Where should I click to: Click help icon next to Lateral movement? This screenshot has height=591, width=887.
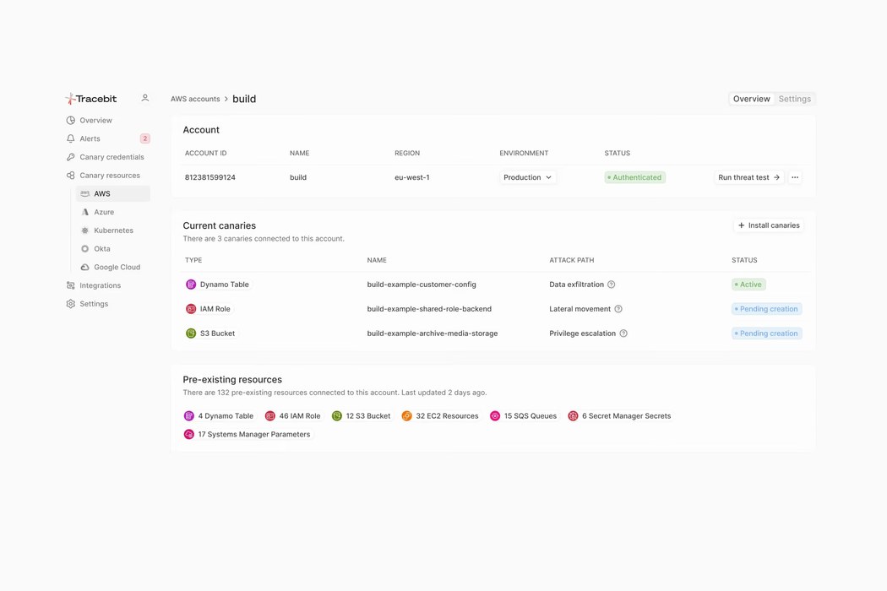point(618,309)
